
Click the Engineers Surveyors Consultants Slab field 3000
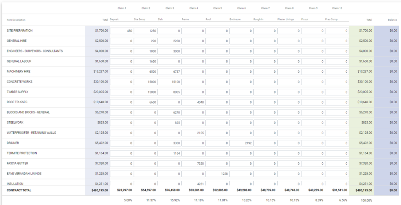[x=170, y=51]
